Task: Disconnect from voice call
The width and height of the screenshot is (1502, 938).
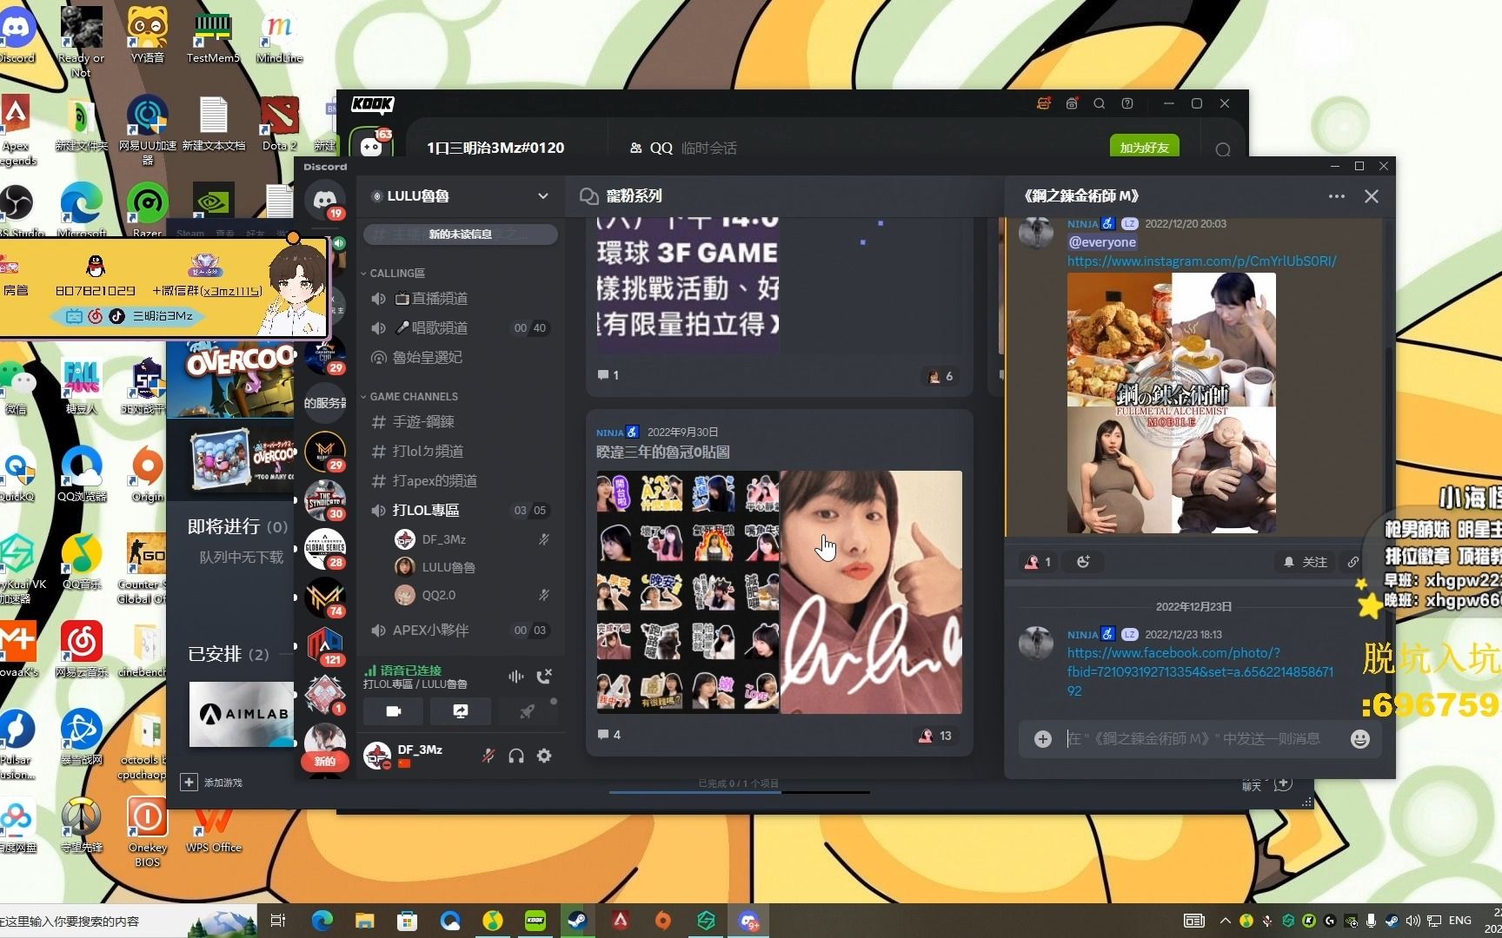Action: [544, 677]
